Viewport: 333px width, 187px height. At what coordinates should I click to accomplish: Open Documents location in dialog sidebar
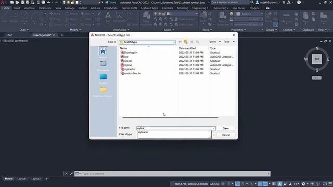tap(103, 66)
